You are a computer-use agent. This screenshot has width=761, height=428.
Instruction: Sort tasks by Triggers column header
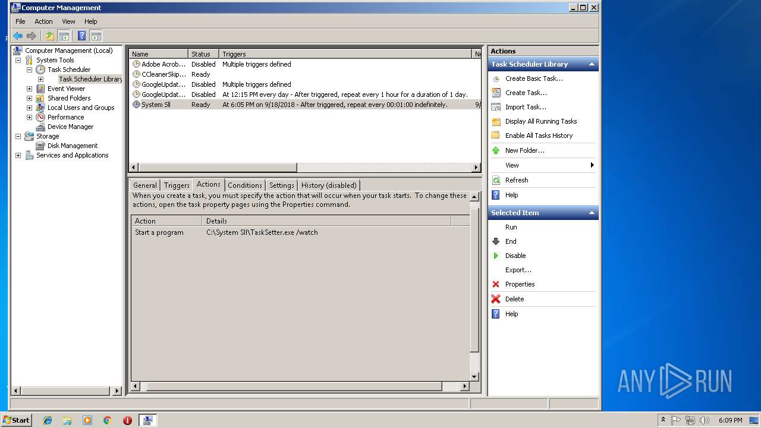tap(345, 54)
